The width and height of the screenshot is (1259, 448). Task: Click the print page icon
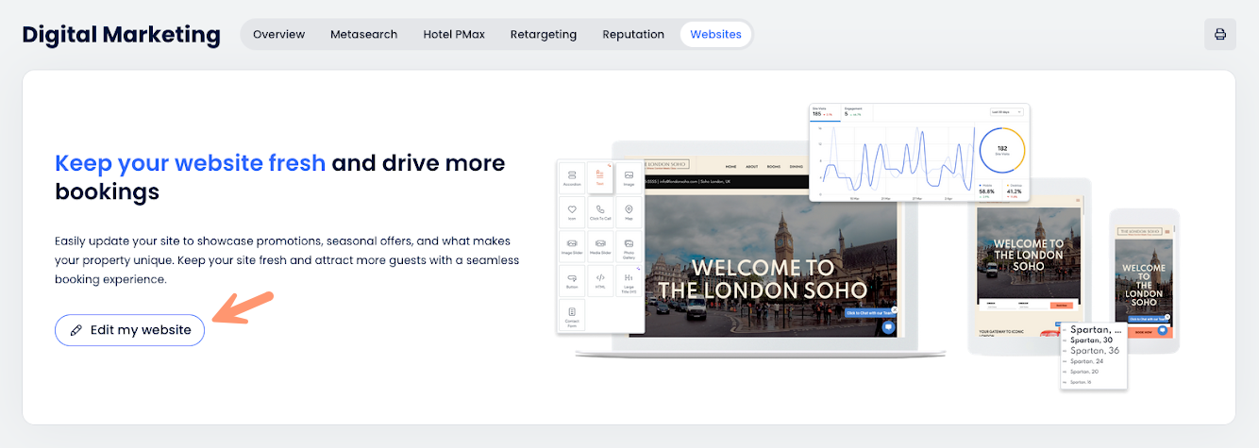[x=1219, y=35]
